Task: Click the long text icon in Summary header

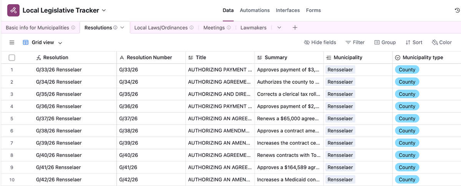Action: click(x=260, y=57)
